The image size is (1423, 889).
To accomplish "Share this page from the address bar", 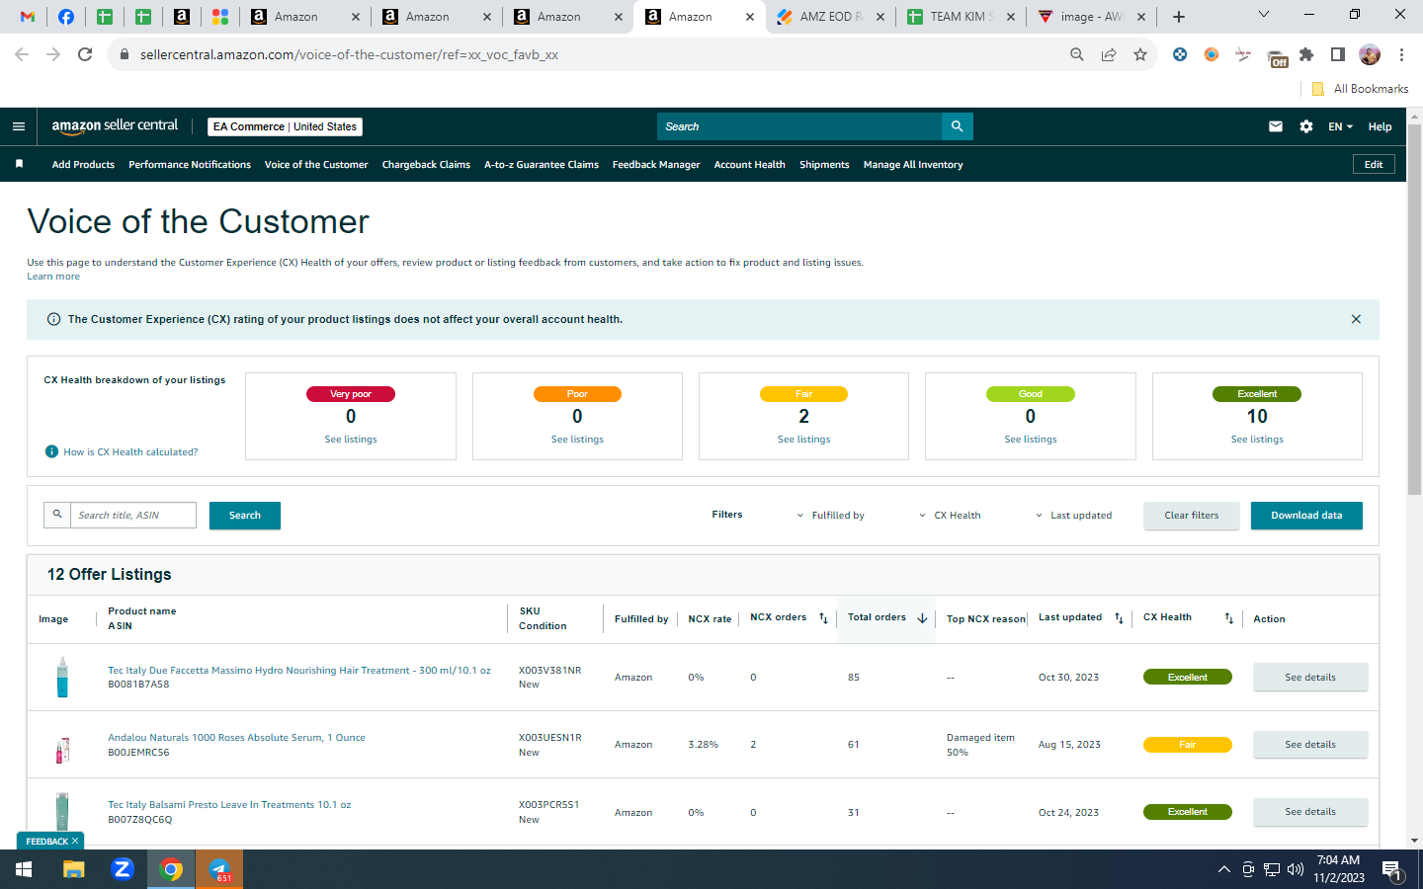I will pyautogui.click(x=1109, y=54).
